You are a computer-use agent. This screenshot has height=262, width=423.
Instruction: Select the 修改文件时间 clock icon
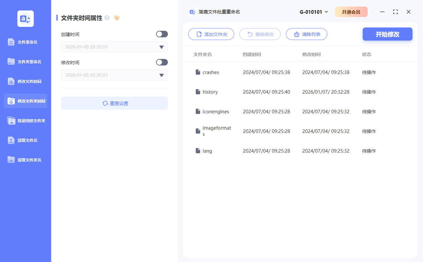pyautogui.click(x=11, y=81)
